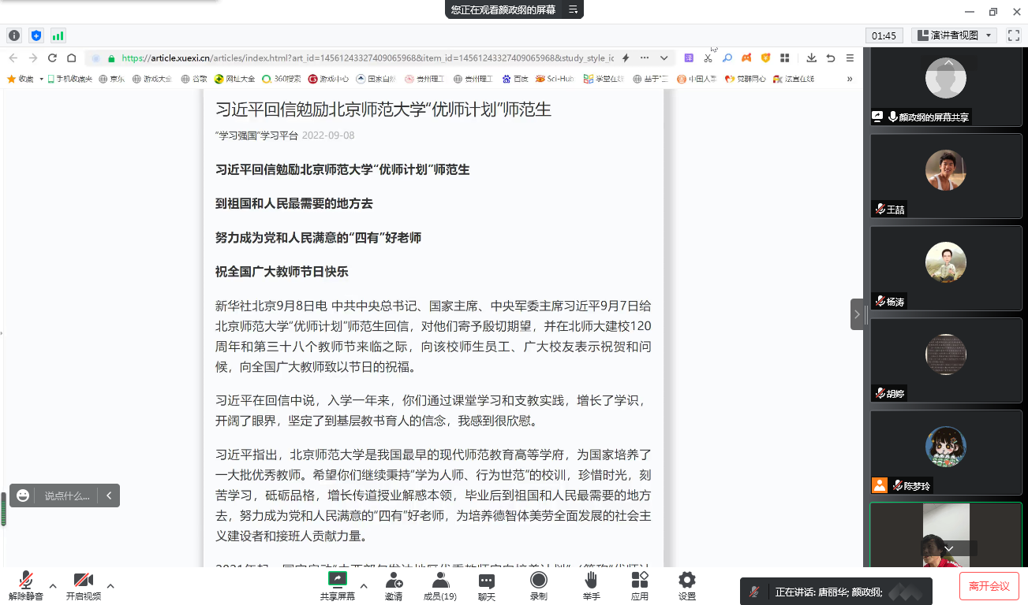
Task: Open the 演讲者视图 view dropdown
Action: [x=955, y=35]
